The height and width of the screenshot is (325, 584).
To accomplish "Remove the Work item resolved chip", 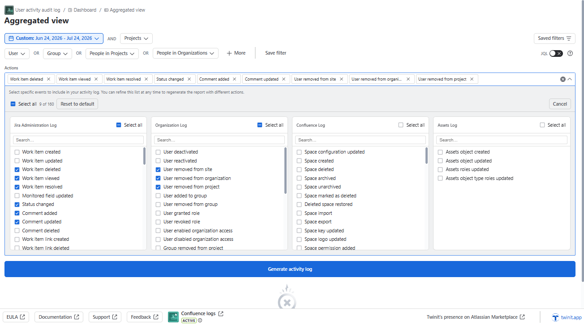I will point(146,79).
